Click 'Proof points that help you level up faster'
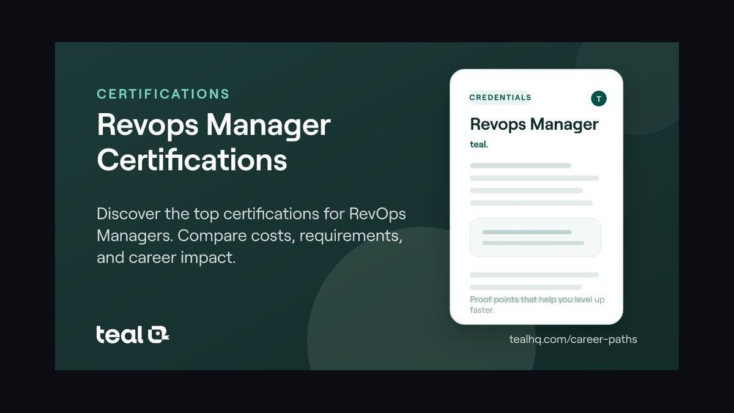Screen dimensions: 734x413 pos(537,305)
